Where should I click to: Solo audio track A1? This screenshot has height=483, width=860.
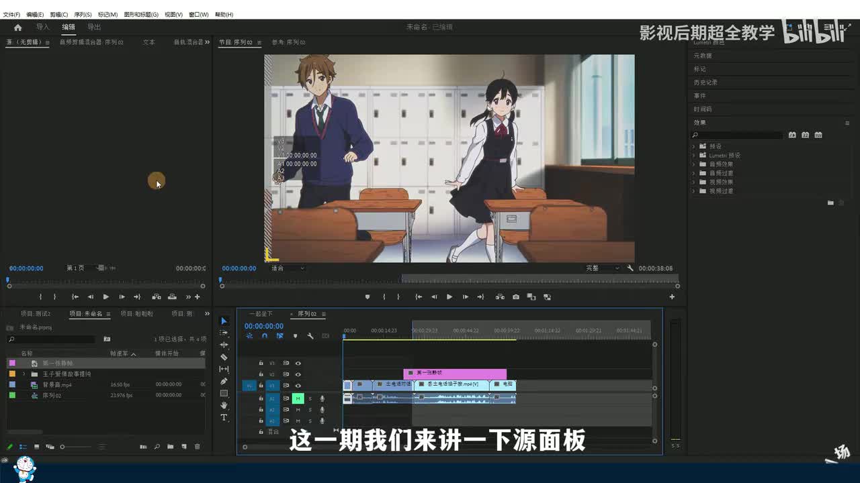pyautogui.click(x=310, y=398)
